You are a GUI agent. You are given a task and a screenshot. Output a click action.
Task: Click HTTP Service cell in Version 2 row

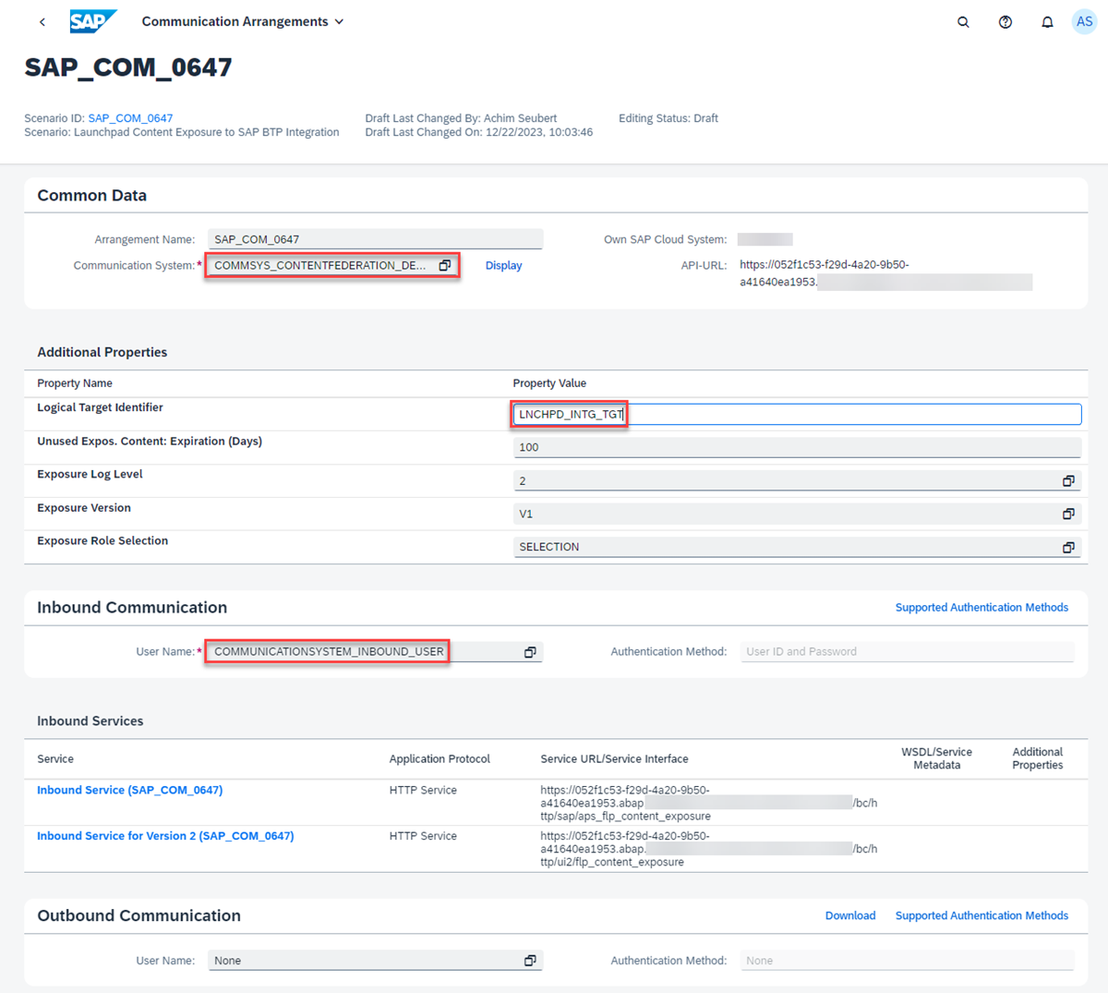(423, 836)
